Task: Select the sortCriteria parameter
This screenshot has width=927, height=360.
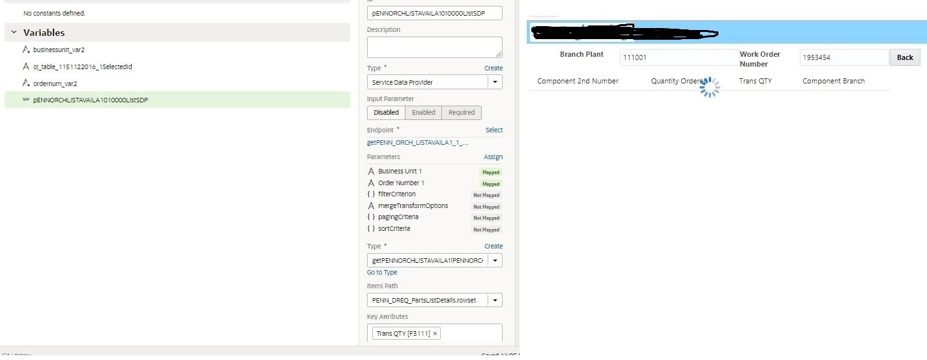Action: pos(394,229)
